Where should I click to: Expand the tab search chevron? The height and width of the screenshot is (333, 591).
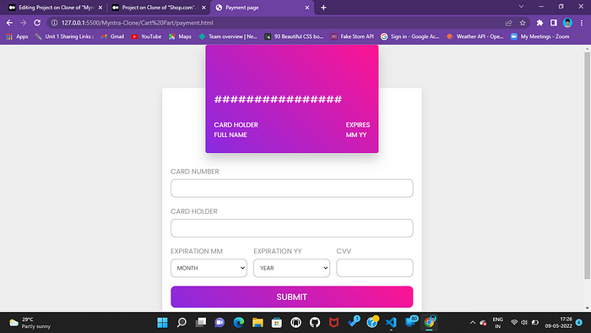click(x=521, y=7)
